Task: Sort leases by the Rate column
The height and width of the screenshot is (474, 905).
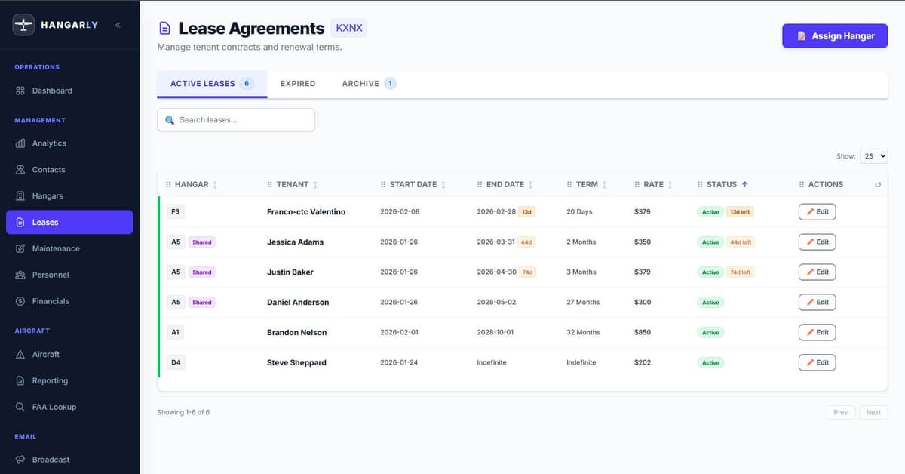Action: (653, 183)
